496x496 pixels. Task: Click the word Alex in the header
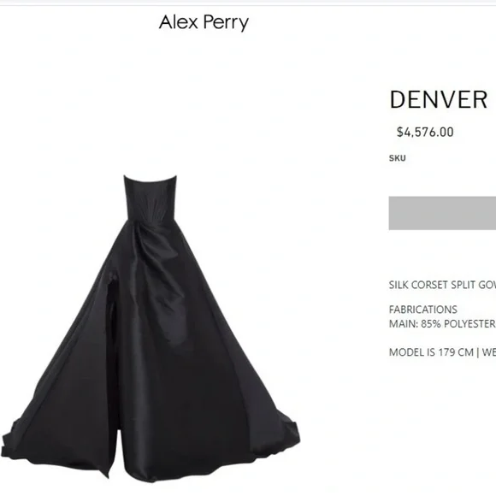[179, 22]
